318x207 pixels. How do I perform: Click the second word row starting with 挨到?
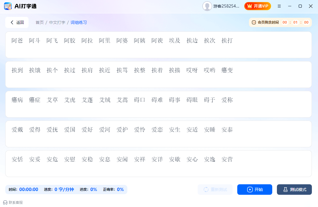[x=159, y=75]
